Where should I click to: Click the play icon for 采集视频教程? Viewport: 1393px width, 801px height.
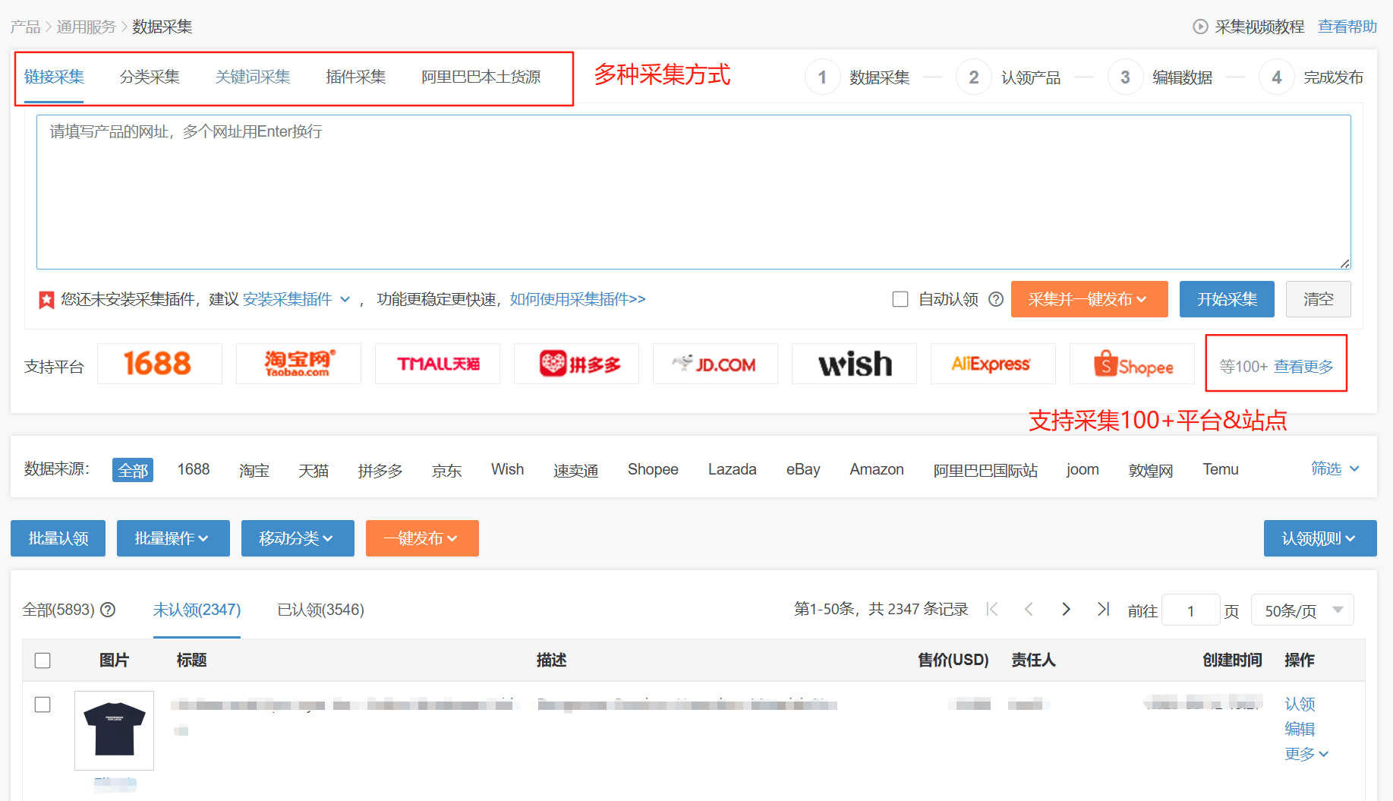1200,27
